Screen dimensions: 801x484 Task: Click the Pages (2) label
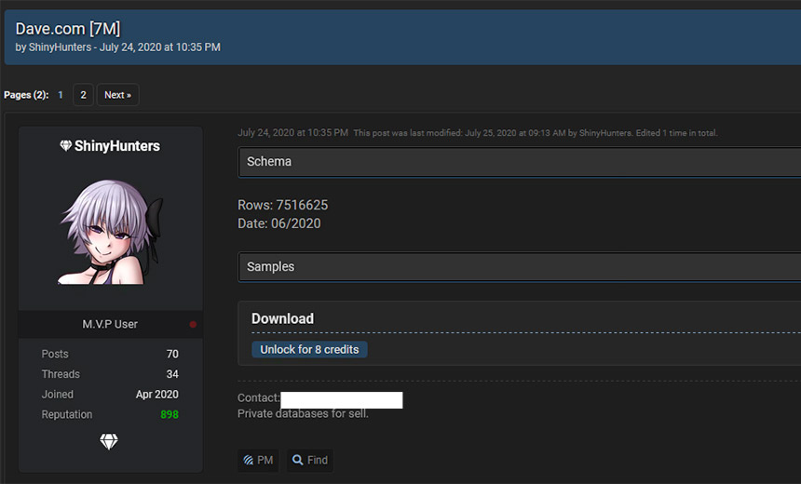(x=26, y=95)
